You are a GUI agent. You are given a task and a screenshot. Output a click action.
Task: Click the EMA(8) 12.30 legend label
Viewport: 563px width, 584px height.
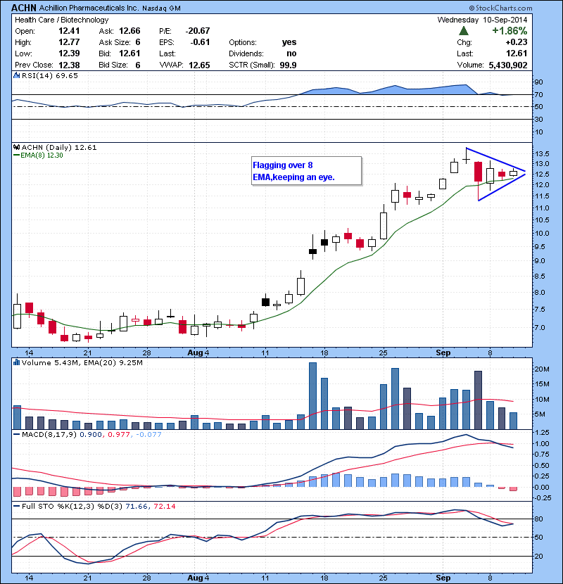coord(38,155)
